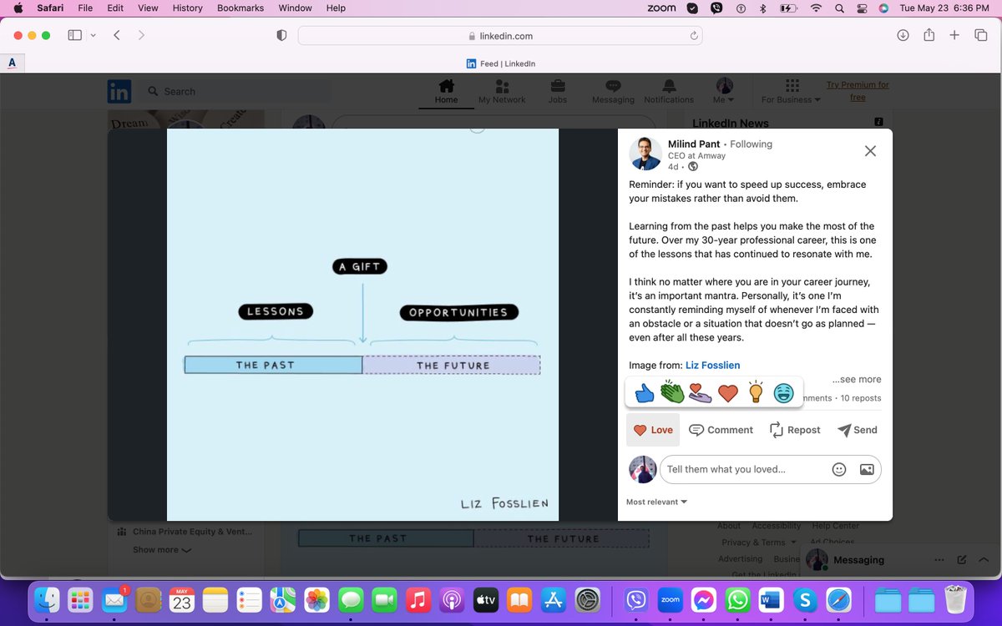The height and width of the screenshot is (626, 1002).
Task: Go back in Safari
Action: (x=117, y=35)
